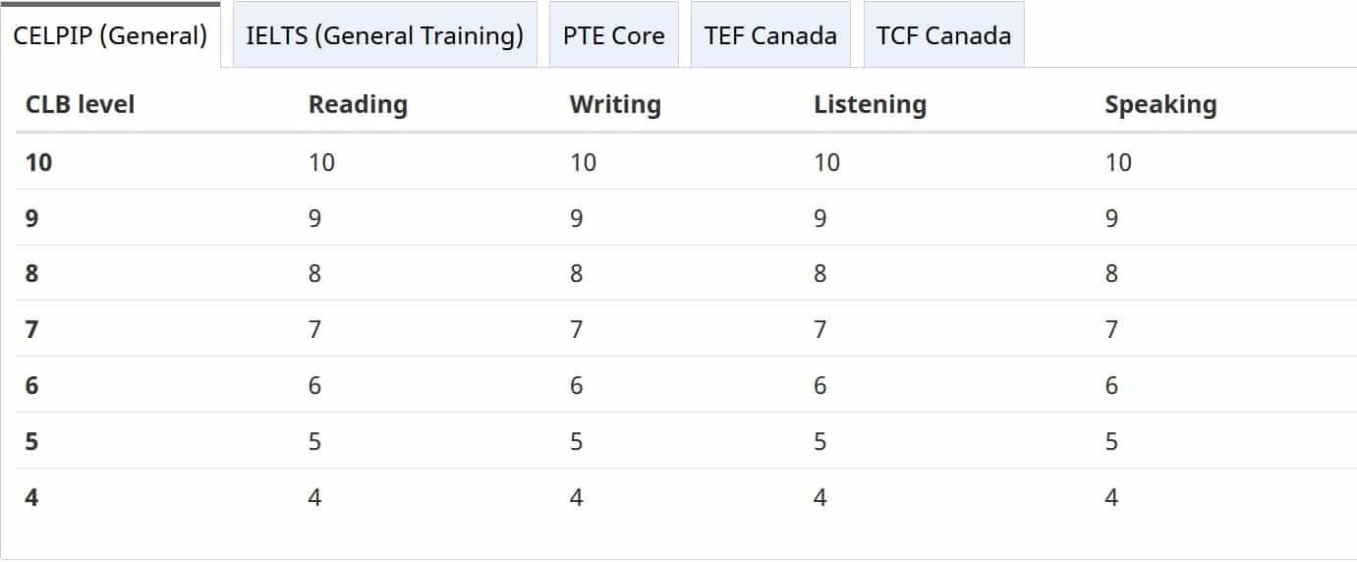Select the CLB level 7 row label
Screen dimensions: 1357x562
coord(32,329)
